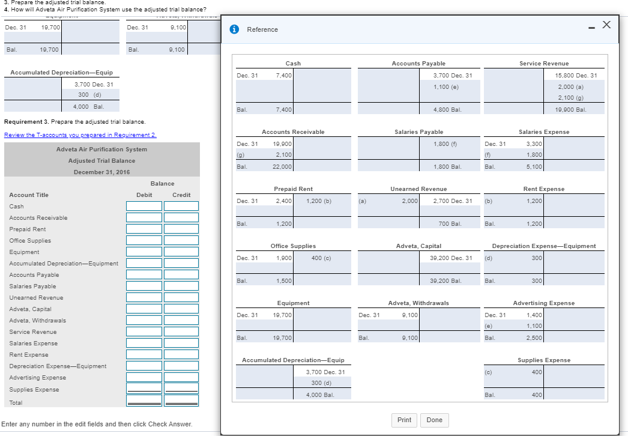The height and width of the screenshot is (436, 628).
Task: Click the Salaries Payable credit field
Action: coord(181,286)
